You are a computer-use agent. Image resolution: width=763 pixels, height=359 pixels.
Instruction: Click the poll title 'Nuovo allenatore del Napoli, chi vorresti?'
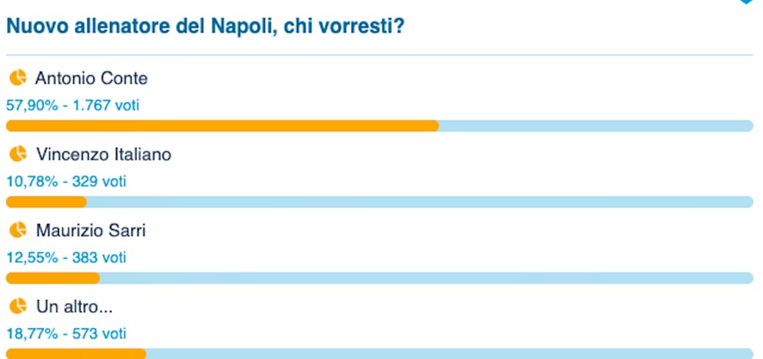coord(206,27)
